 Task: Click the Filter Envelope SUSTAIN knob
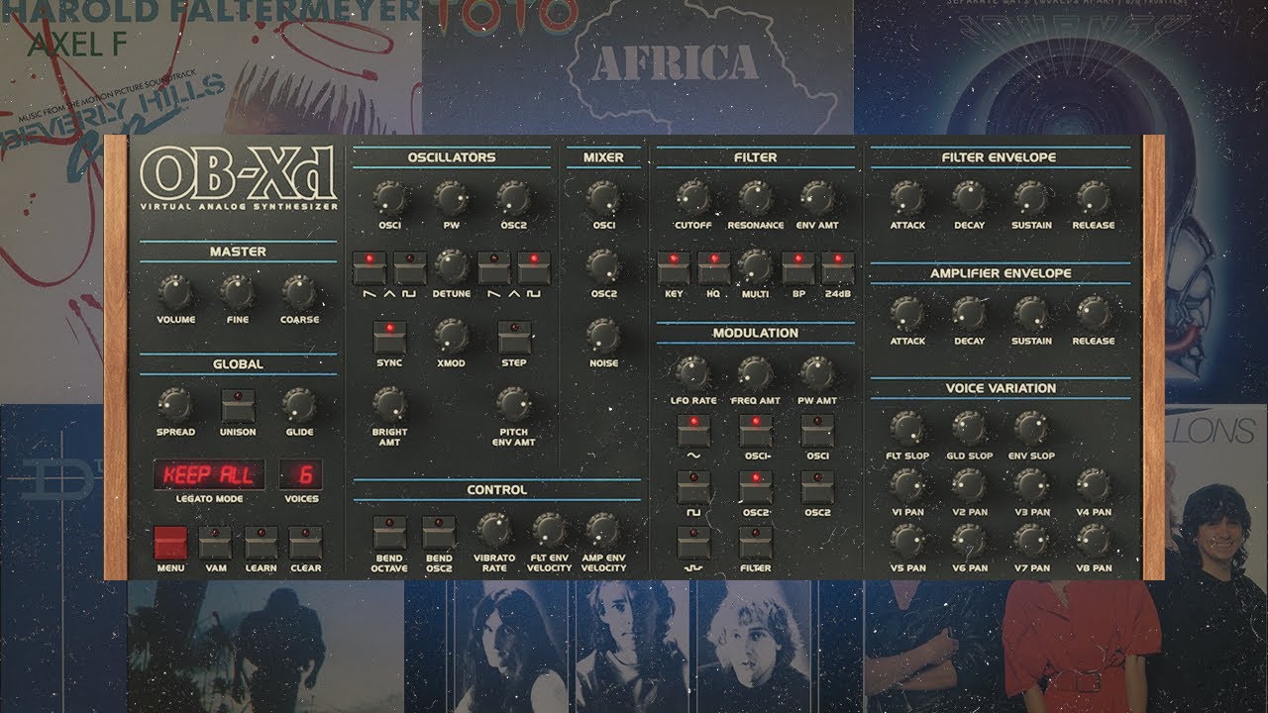(1031, 198)
